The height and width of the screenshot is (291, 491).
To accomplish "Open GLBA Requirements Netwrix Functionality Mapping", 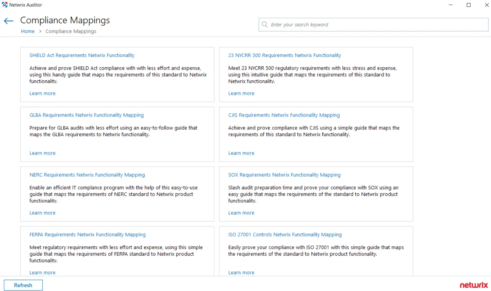I will pyautogui.click(x=87, y=115).
